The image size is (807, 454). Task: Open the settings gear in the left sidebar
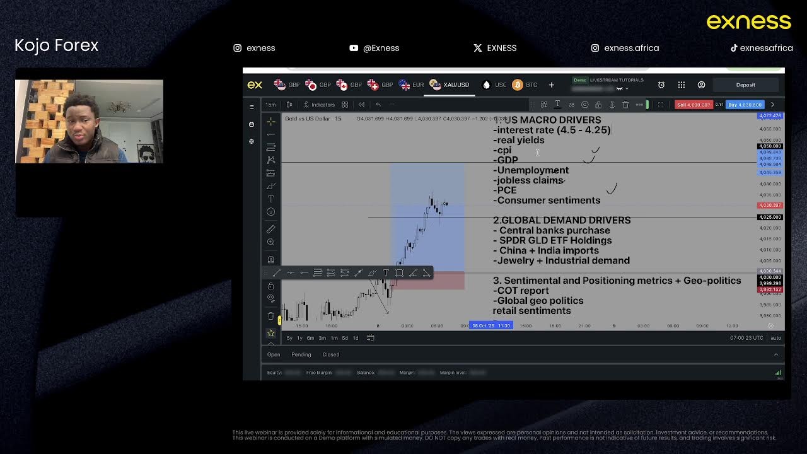[252, 141]
